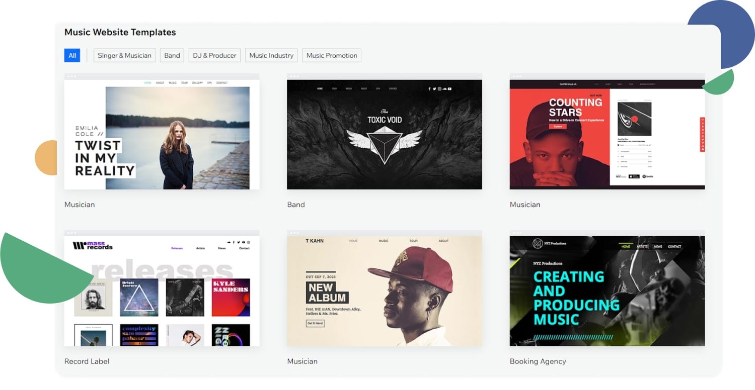The image size is (755, 390).
Task: Click the red social share sidebar strip
Action: pyautogui.click(x=702, y=134)
